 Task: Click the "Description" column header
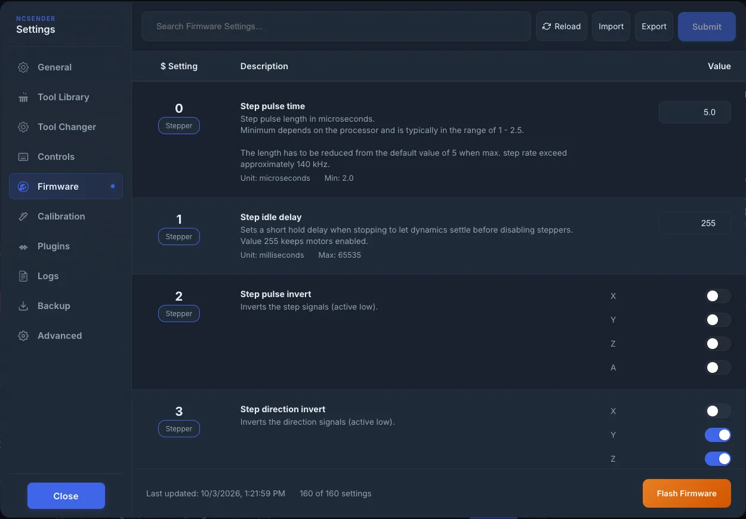pyautogui.click(x=264, y=66)
